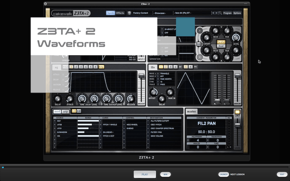Step the POLYPHONY value arrows
Viewport: 290px width, 181px height.
pos(188,140)
